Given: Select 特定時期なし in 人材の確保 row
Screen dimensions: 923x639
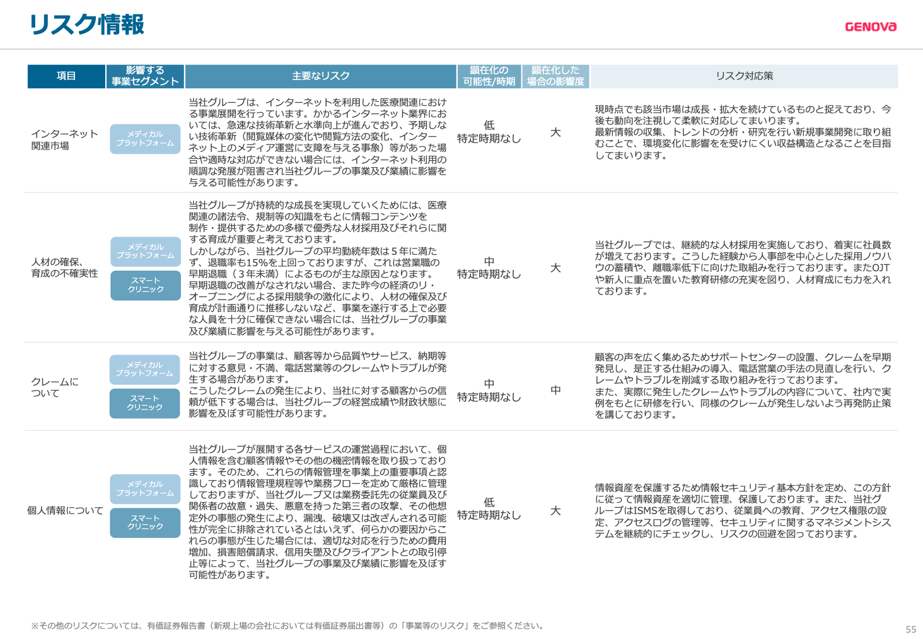Looking at the screenshot, I should [489, 274].
